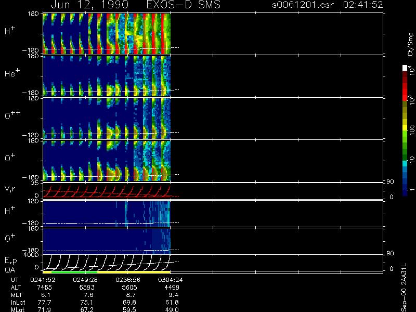Select the 'E,p' panel label

click(10, 261)
